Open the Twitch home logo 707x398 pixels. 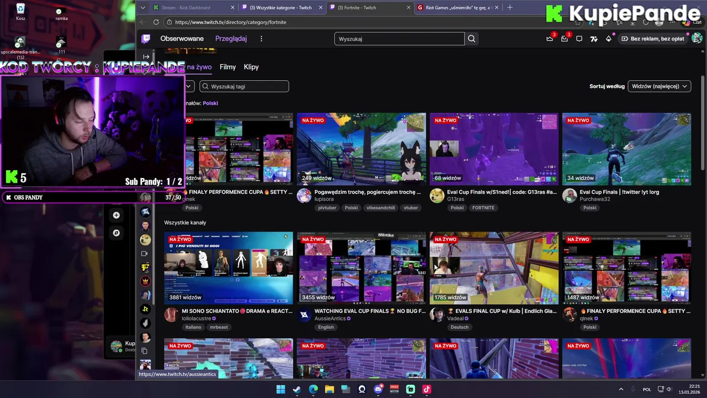pyautogui.click(x=146, y=39)
